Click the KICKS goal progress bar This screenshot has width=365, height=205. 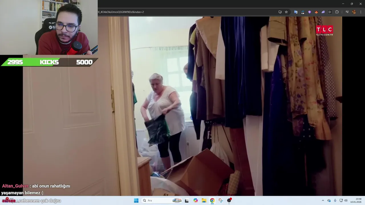pos(49,62)
